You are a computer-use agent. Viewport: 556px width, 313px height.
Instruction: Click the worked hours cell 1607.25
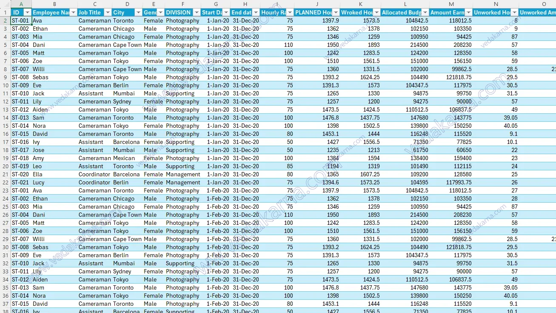(x=361, y=174)
